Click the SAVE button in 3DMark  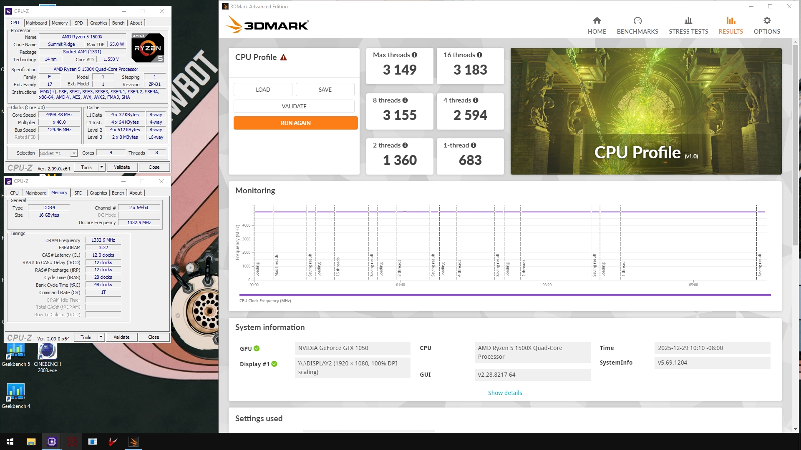(325, 90)
